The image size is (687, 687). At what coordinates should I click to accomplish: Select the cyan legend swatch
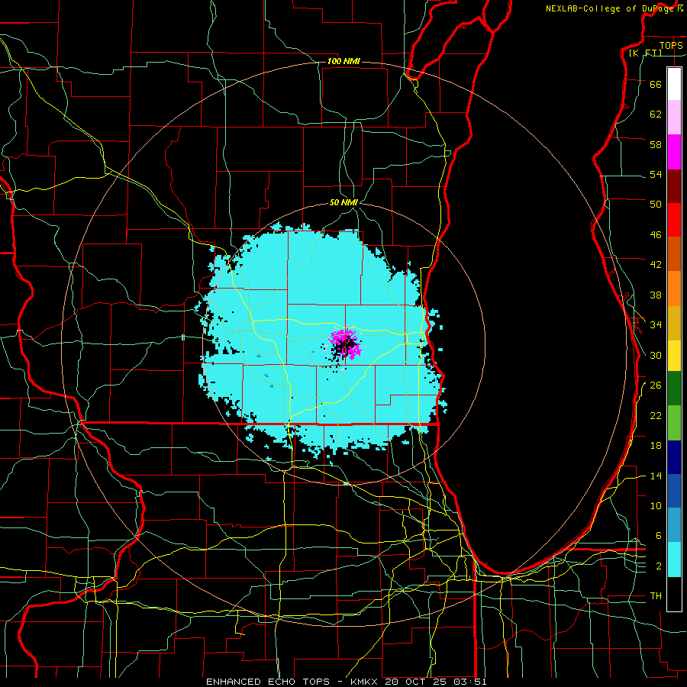[674, 560]
